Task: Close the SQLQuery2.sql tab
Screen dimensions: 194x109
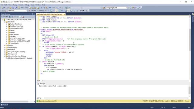Action: (x=64, y=14)
